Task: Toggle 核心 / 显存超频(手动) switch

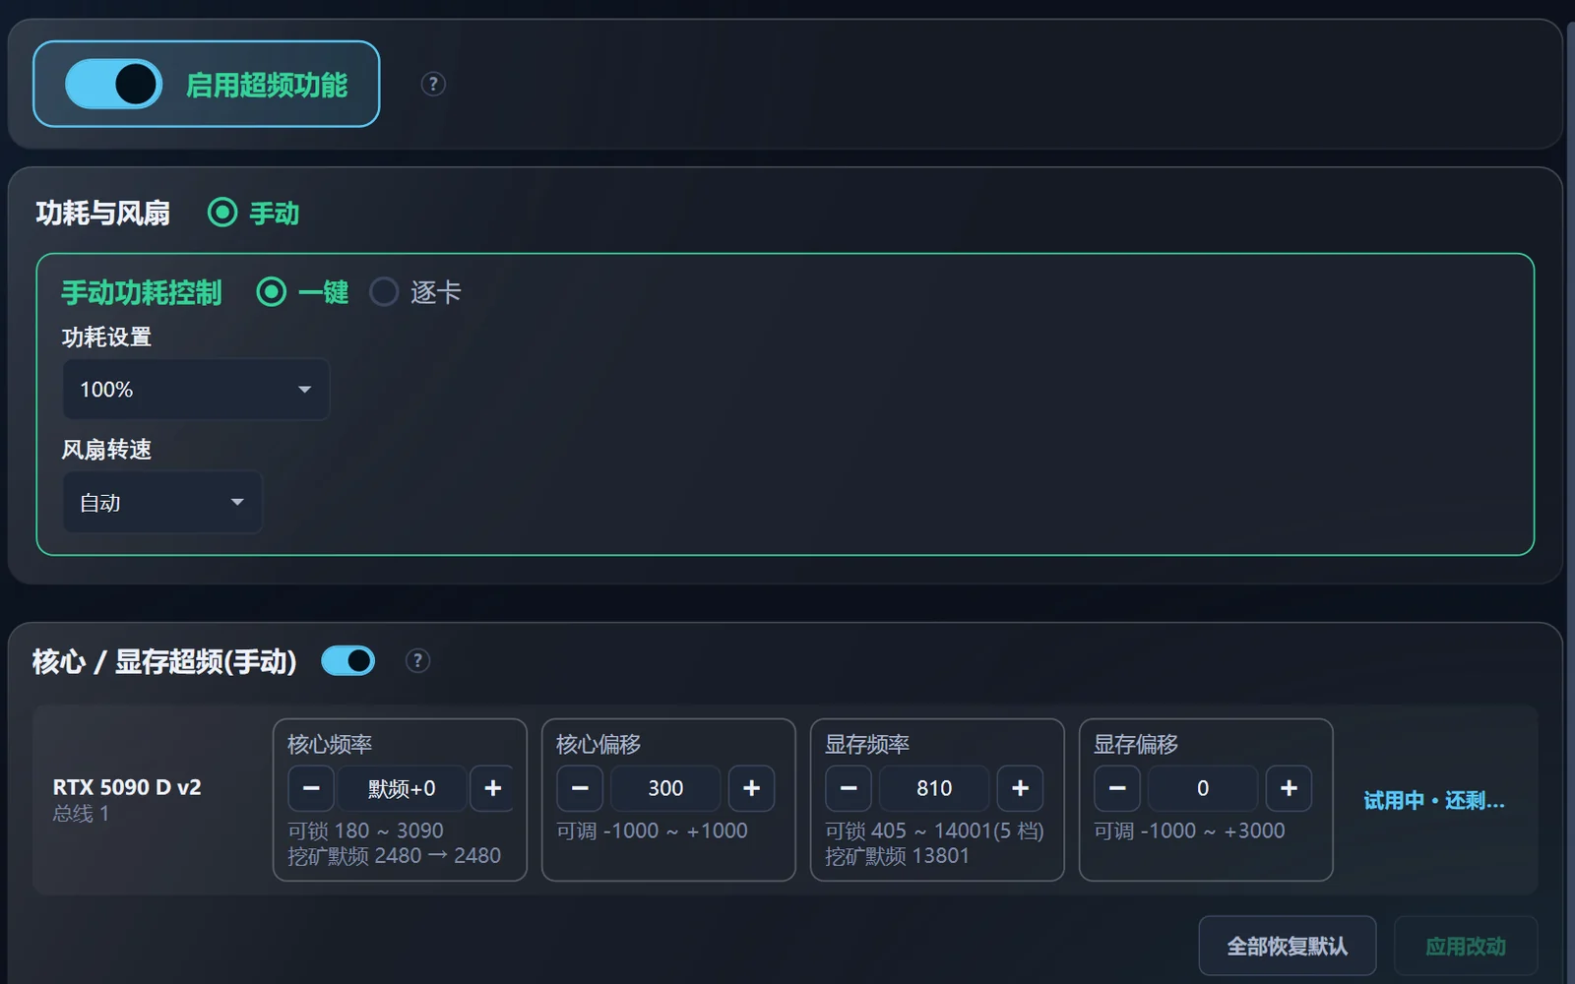Action: [348, 661]
